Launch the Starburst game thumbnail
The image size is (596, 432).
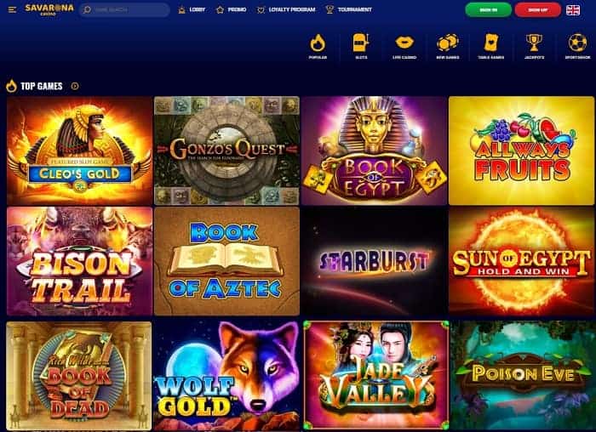click(374, 261)
